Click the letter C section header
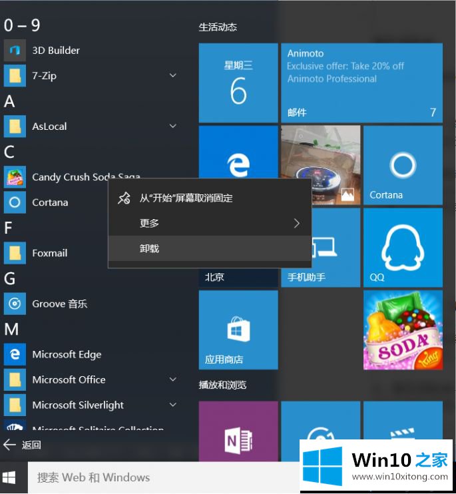 click(9, 152)
